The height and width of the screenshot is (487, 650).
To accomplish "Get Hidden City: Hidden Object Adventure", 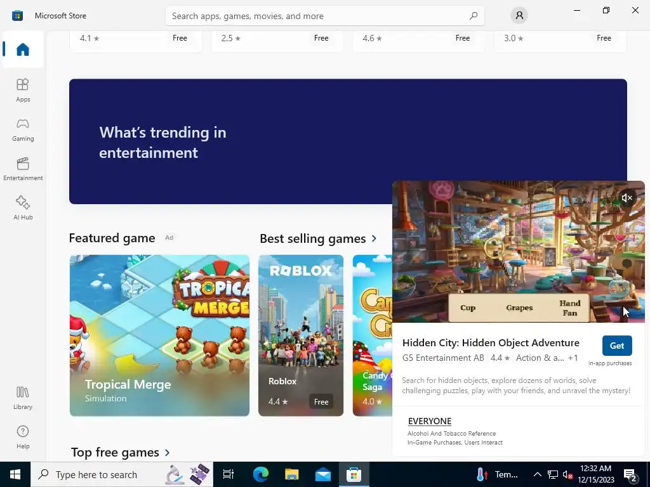I will (x=617, y=346).
